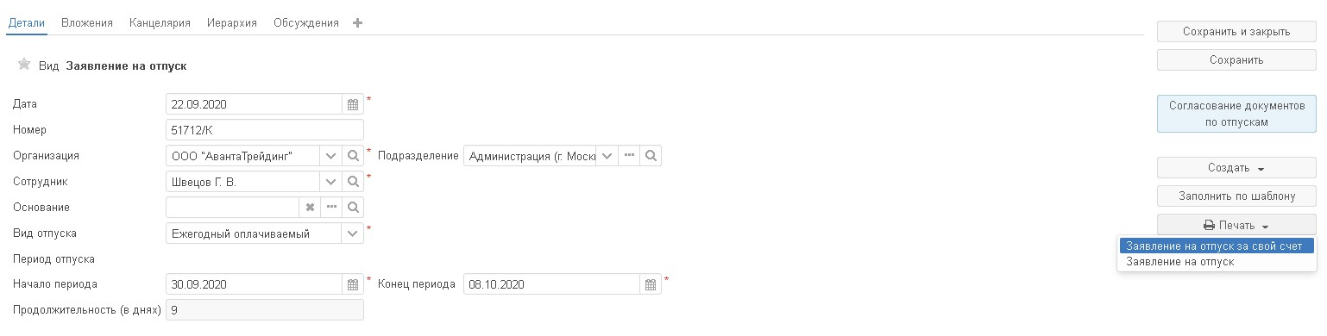Screen dimensions: 1327x336
Task: Expand the Вид отпуска dropdown
Action: [x=353, y=233]
